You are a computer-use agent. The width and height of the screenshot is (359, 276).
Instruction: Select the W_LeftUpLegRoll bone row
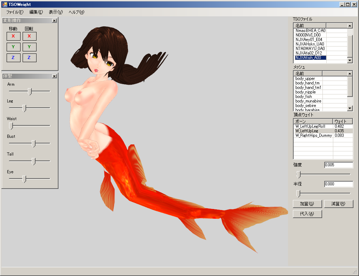310,126
